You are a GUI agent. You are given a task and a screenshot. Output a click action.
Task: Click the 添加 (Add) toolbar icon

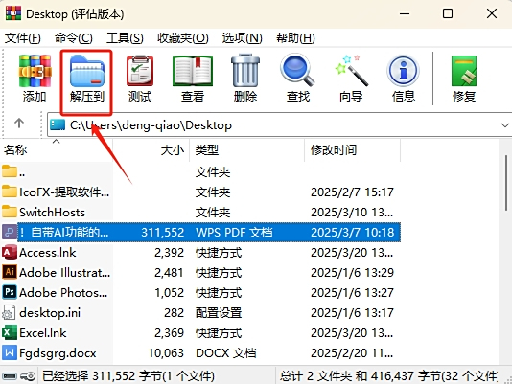coord(35,71)
